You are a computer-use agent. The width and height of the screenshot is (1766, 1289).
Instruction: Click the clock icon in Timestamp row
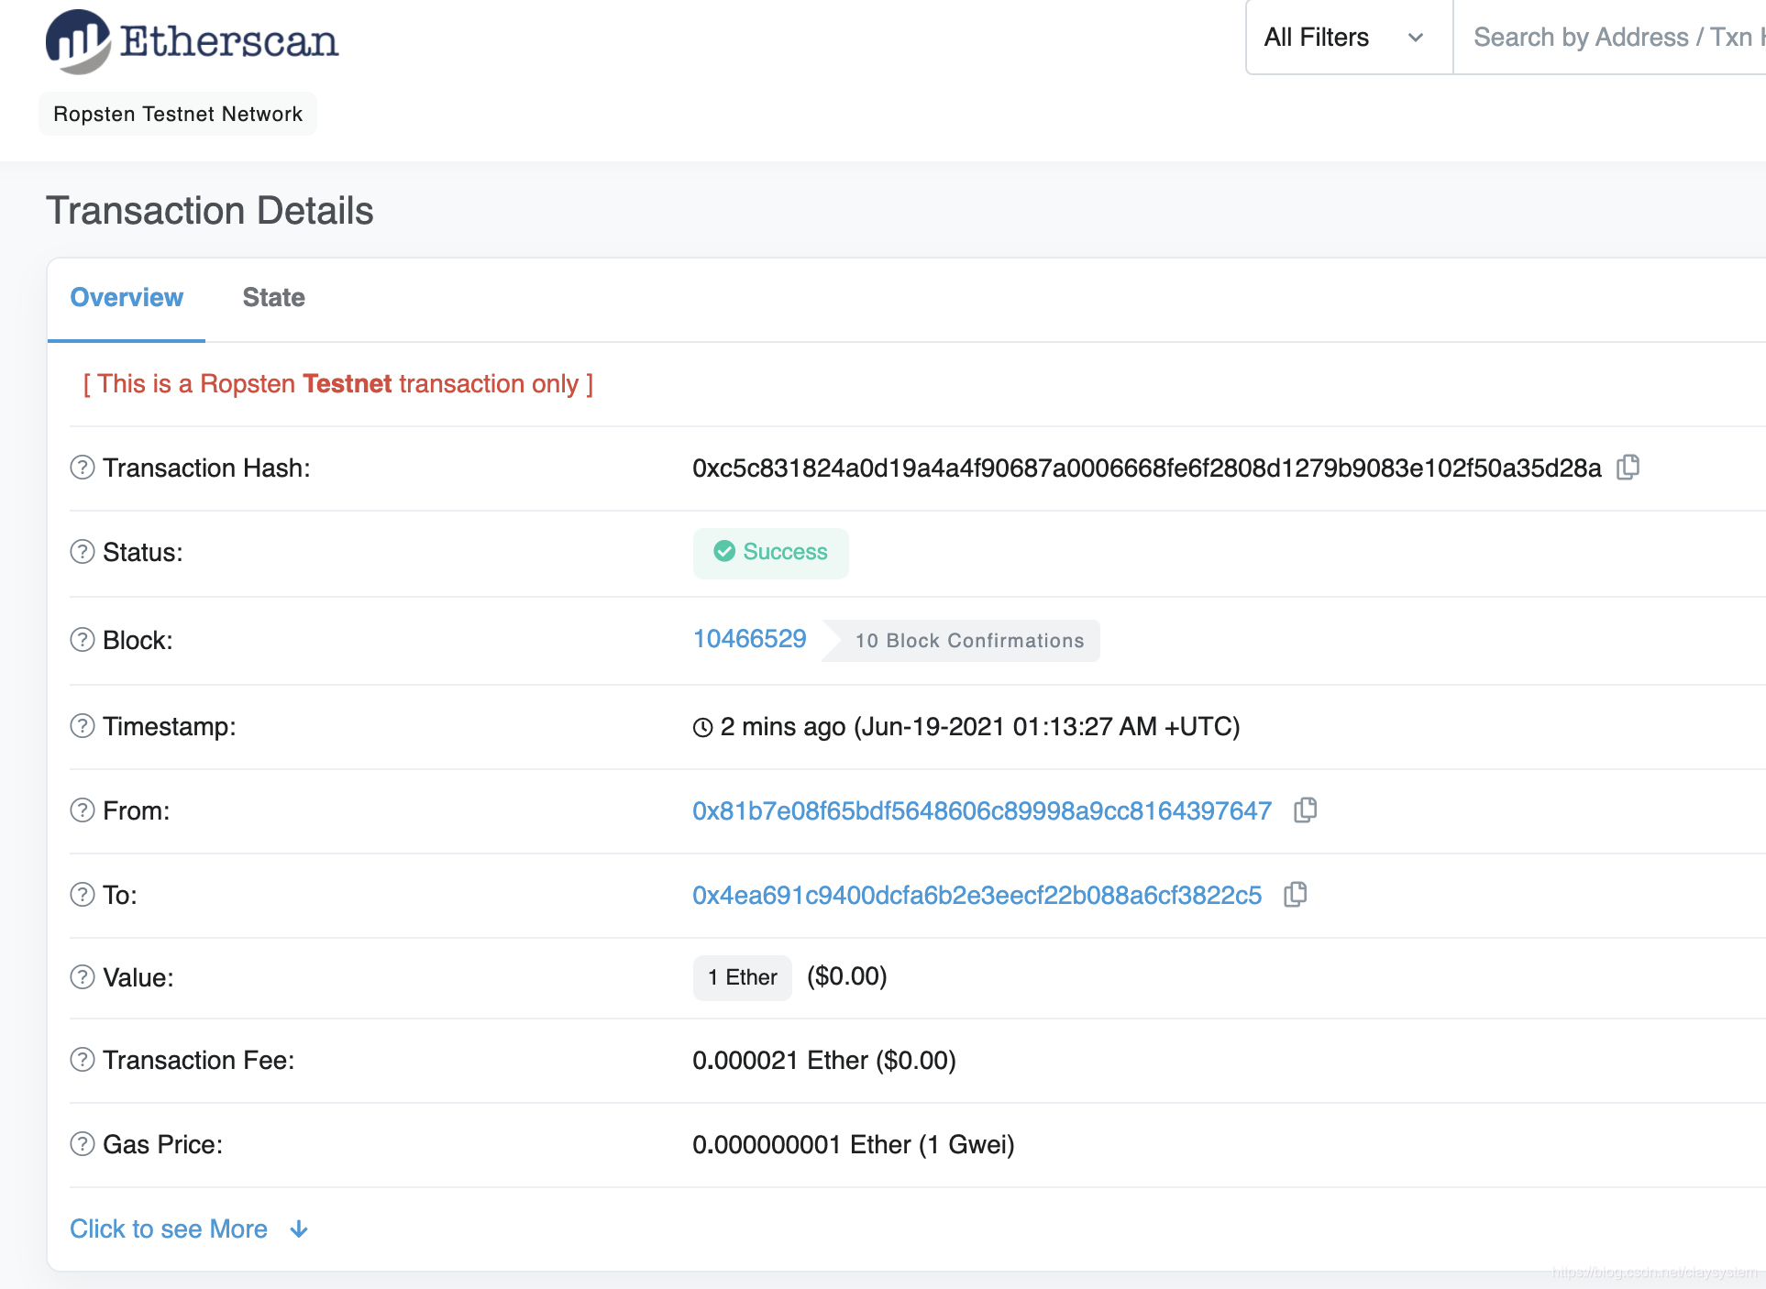702,728
